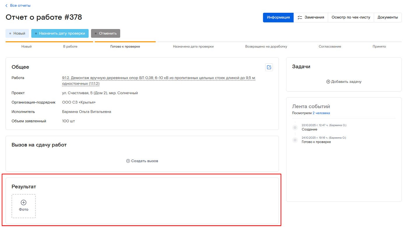The image size is (408, 227).
Task: Go back via Все отчеты link
Action: (20, 6)
